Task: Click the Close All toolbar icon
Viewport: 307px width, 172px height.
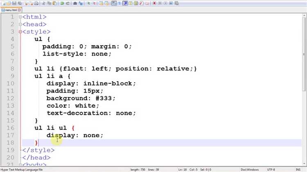Action: pos(31,3)
